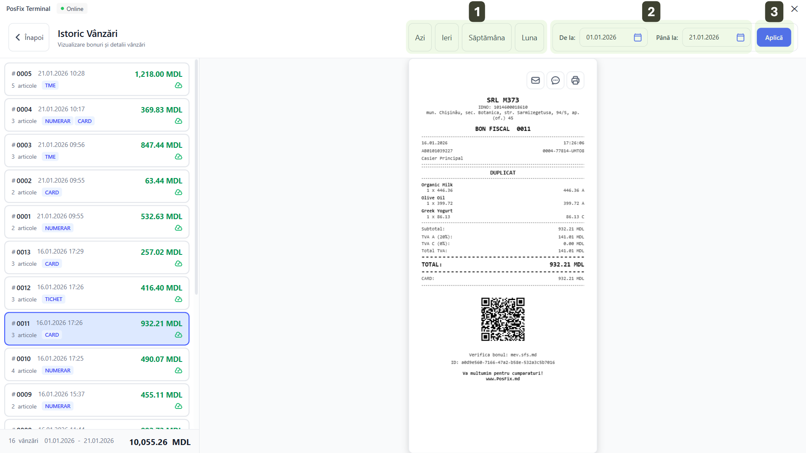Select sale #0012 paid by TICHET

97,293
